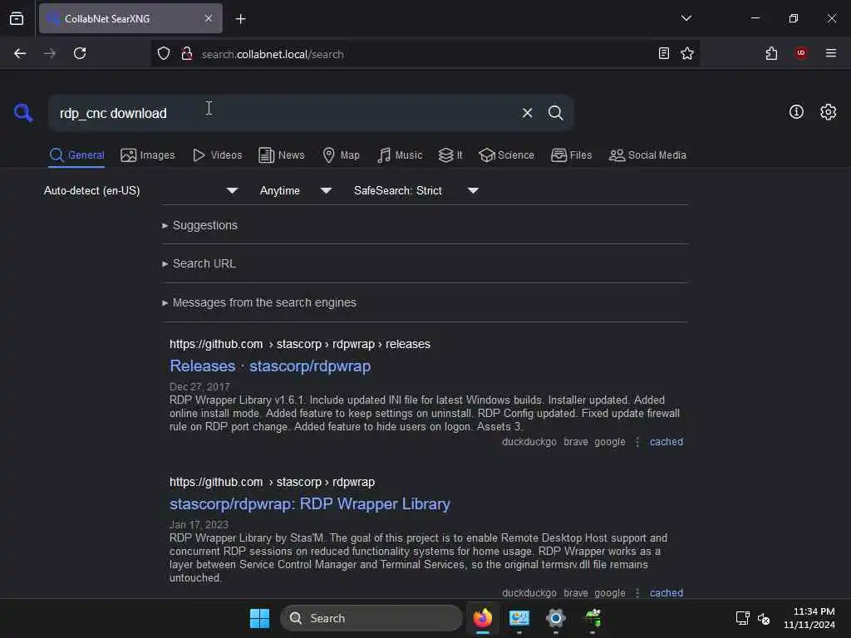Screen dimensions: 851x638
Task: Open the Anytime time range dropdown
Action: pos(295,190)
